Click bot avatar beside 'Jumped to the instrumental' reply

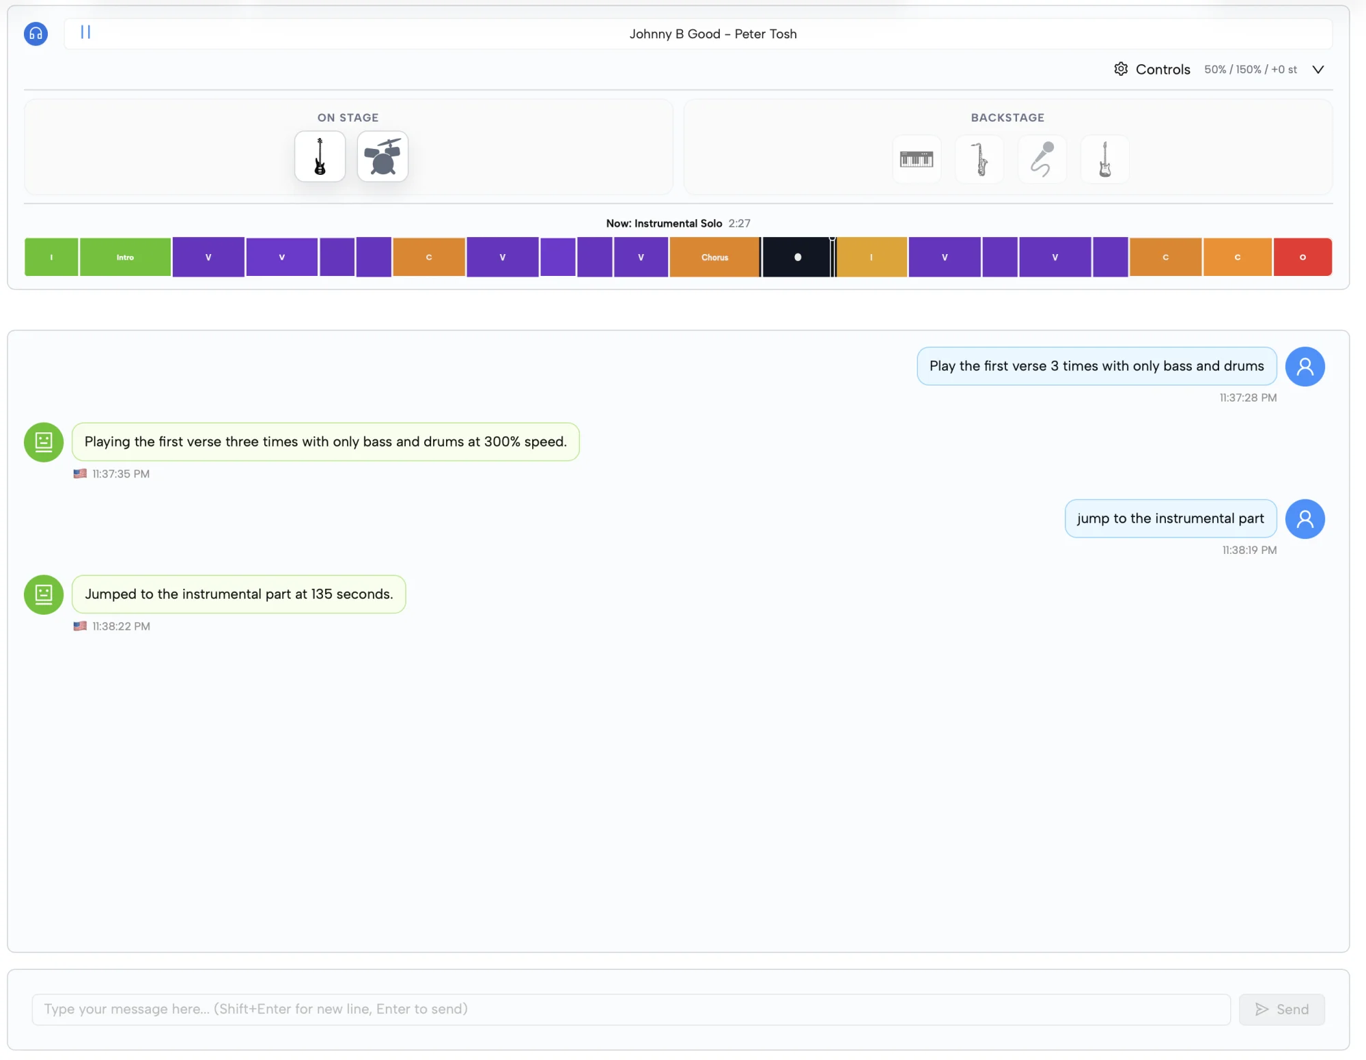click(44, 594)
